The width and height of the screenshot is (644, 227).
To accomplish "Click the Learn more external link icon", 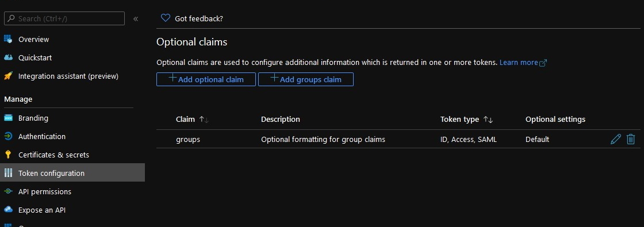I will point(543,63).
